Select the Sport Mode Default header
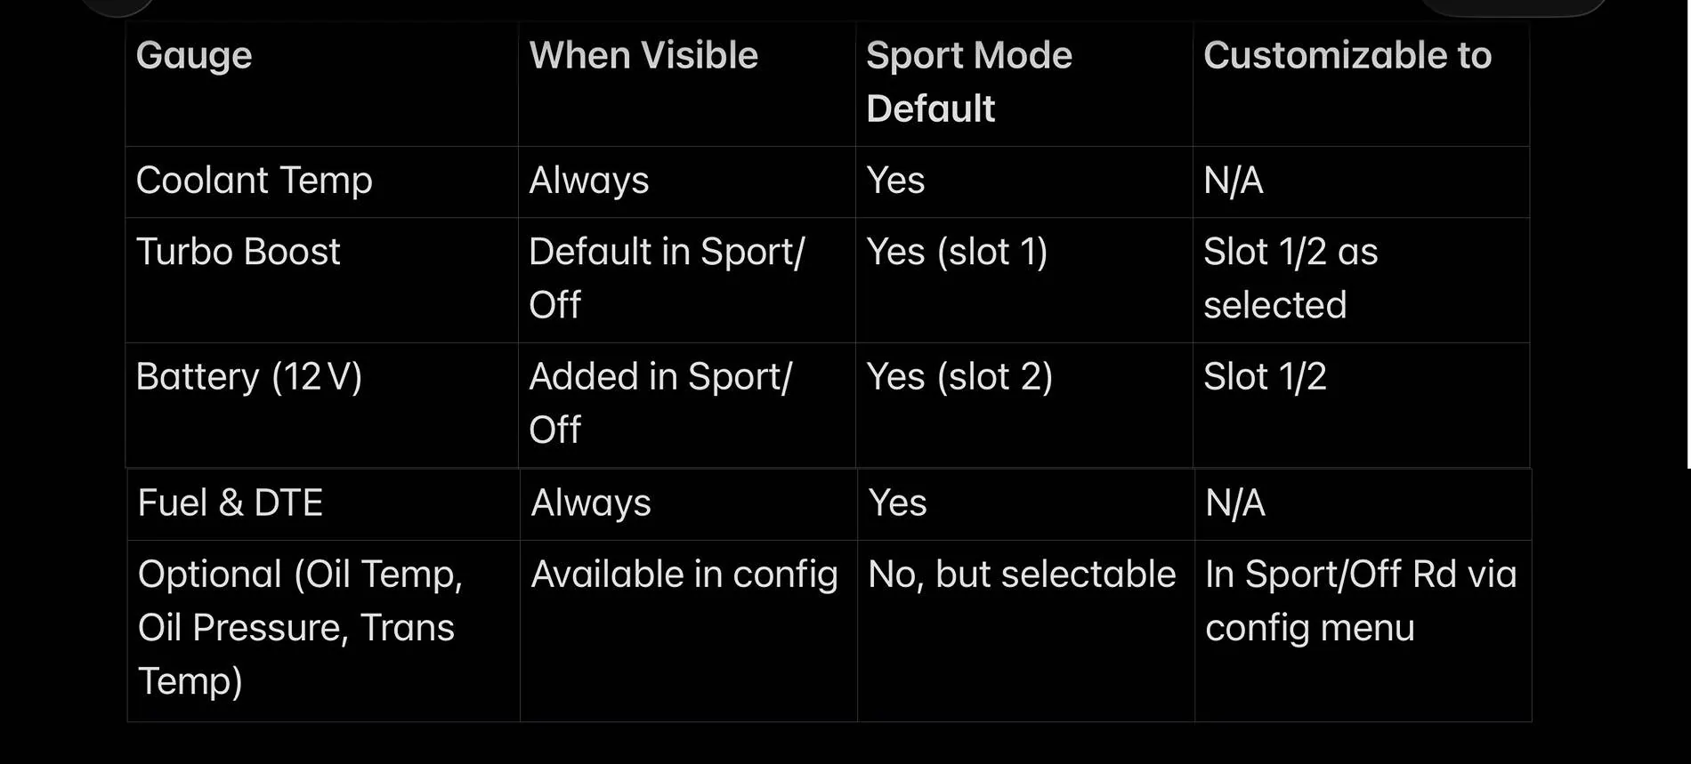This screenshot has height=764, width=1691. pos(968,82)
